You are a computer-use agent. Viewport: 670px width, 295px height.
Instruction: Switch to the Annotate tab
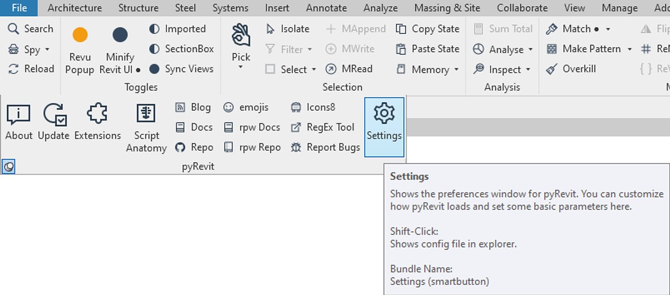(326, 8)
